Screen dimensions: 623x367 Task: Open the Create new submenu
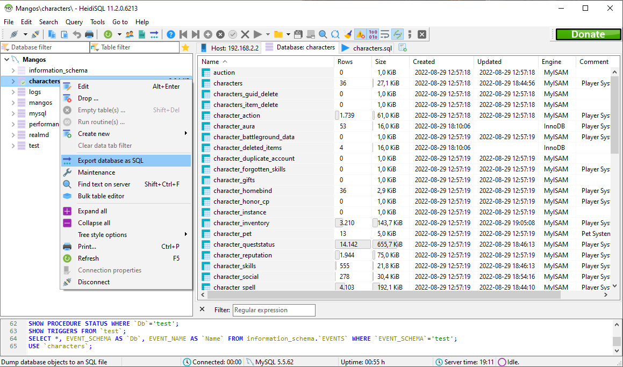pyautogui.click(x=126, y=133)
